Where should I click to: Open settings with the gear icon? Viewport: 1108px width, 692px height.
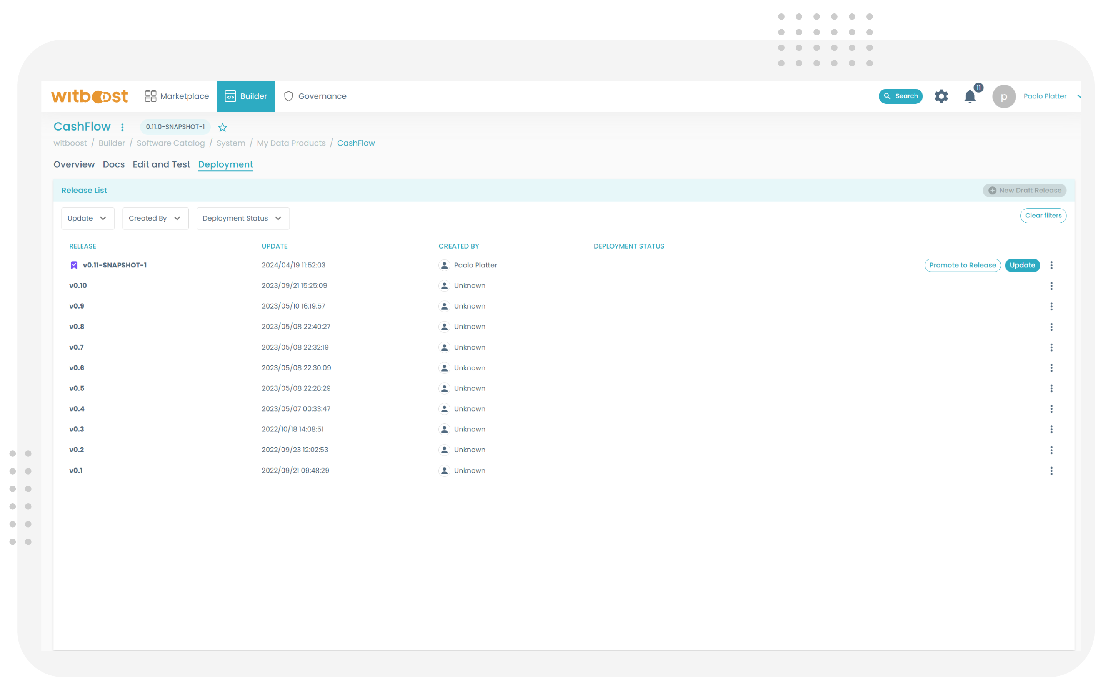click(941, 96)
